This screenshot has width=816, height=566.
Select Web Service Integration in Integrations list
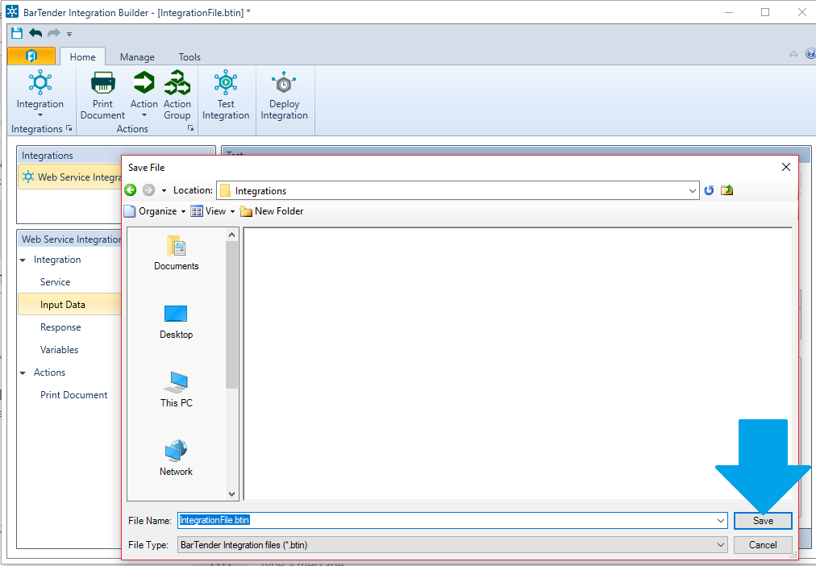(x=70, y=177)
